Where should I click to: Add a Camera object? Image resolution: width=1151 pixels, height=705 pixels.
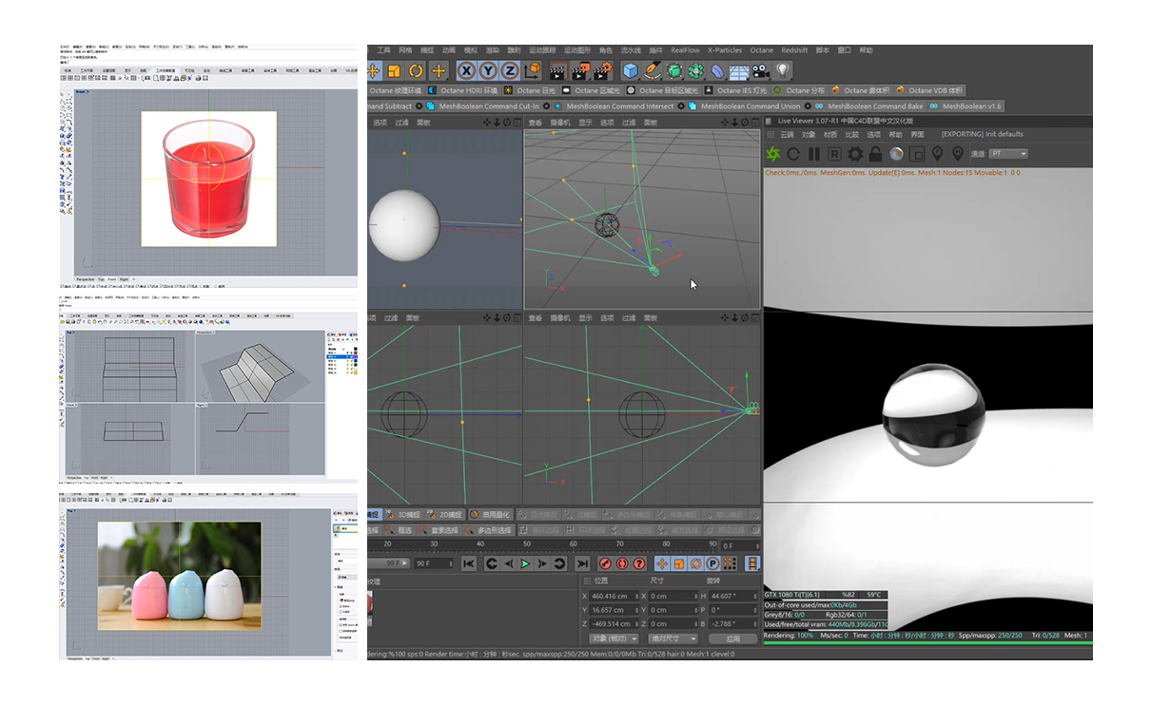[760, 70]
